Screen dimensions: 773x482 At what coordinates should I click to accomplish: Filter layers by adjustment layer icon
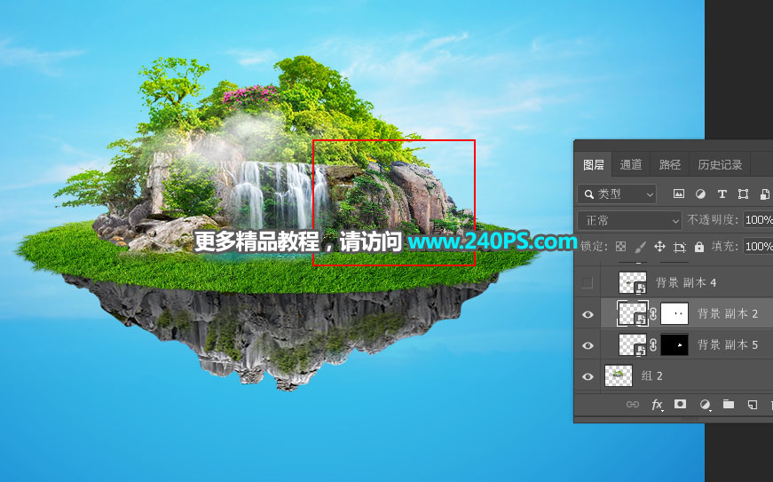click(x=700, y=194)
